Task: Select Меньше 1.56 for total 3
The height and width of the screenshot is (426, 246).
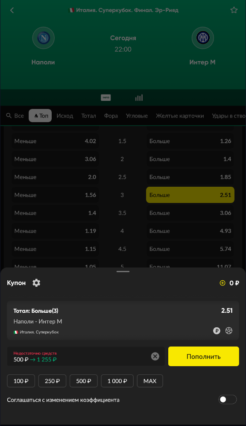Action: pos(55,195)
